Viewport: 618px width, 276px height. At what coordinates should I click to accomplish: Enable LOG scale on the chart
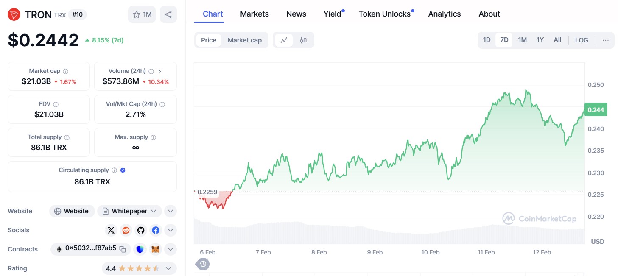click(x=582, y=40)
